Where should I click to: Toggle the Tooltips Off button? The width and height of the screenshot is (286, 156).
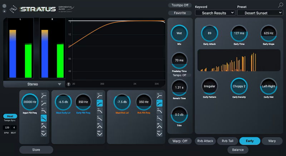179,5
